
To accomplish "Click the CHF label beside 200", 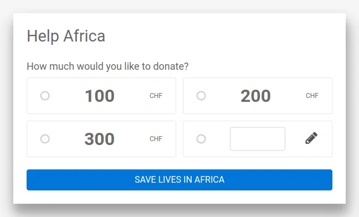I will pos(312,96).
